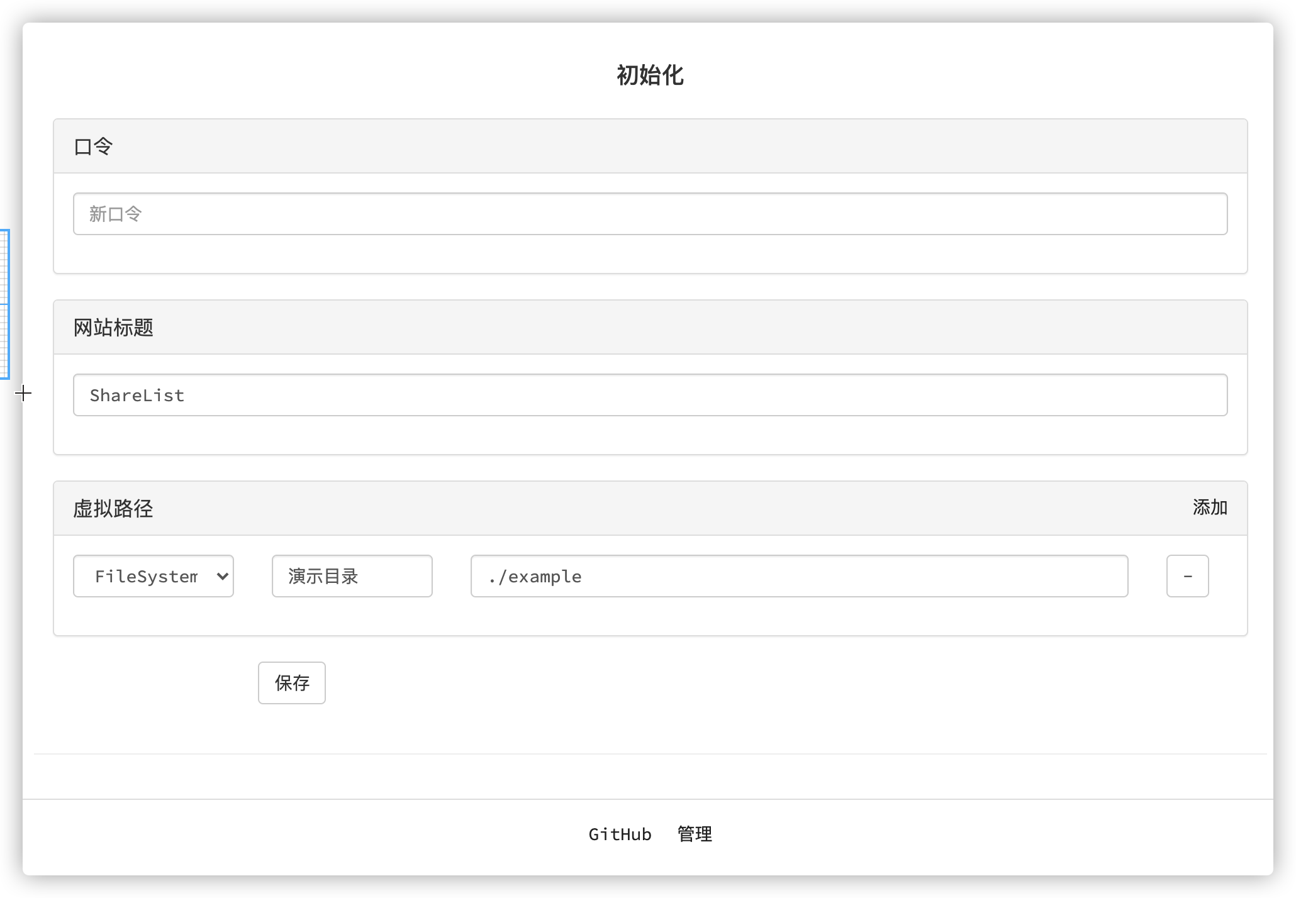Go to the 管理 footer link
The width and height of the screenshot is (1296, 898).
(x=695, y=834)
